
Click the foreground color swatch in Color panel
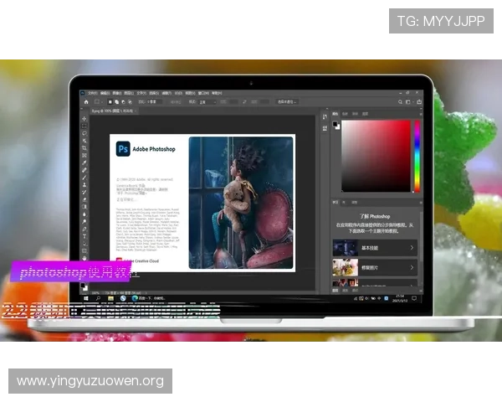336,124
